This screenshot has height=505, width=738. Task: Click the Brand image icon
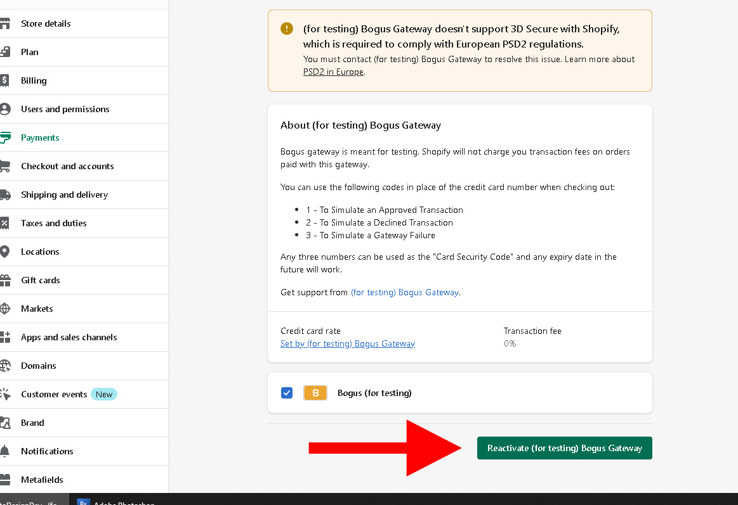pos(5,423)
